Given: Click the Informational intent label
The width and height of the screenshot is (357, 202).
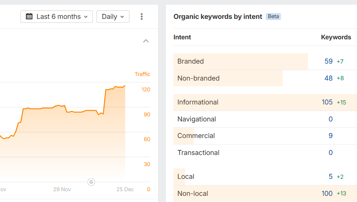Looking at the screenshot, I should [198, 102].
